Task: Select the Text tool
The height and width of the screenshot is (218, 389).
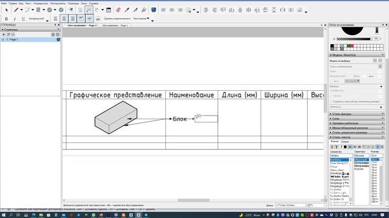Action: (x=80, y=10)
